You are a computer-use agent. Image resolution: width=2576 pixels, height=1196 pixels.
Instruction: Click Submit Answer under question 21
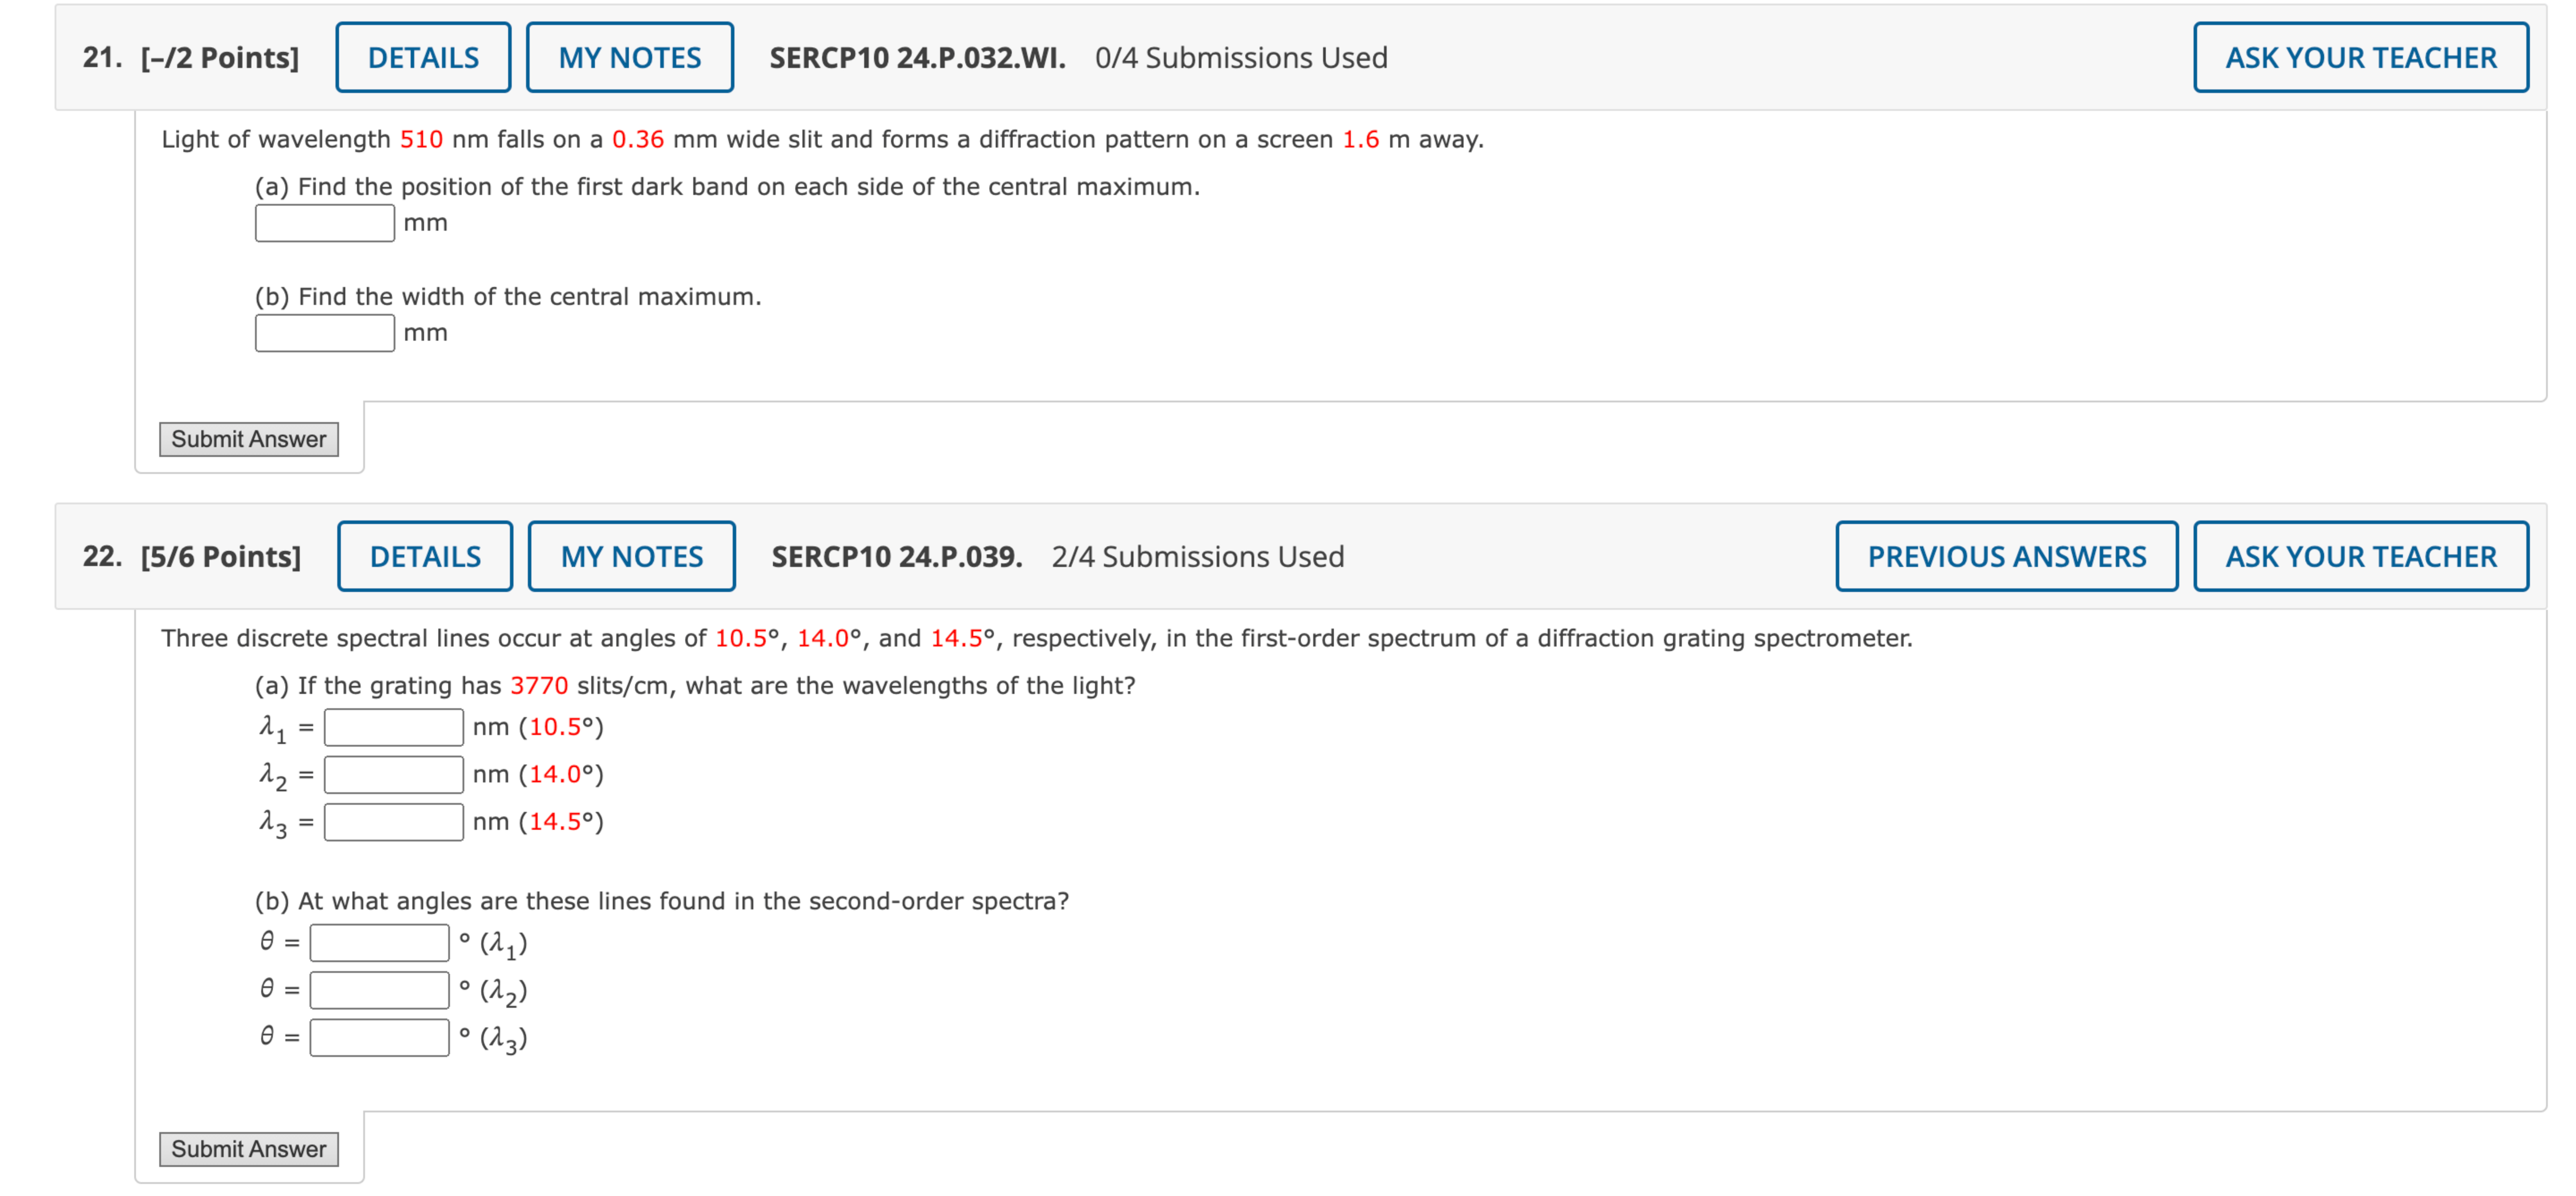click(x=249, y=439)
